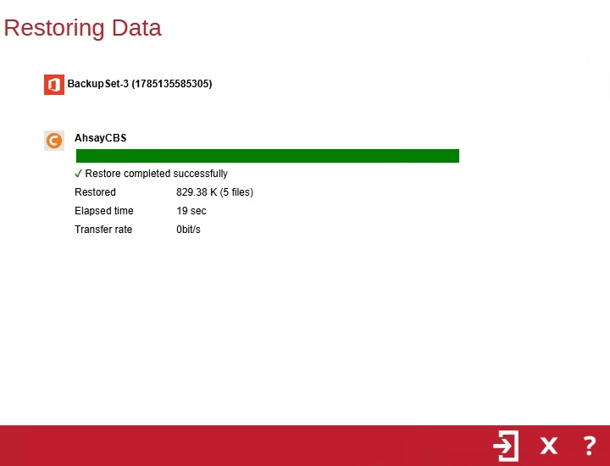
Task: Click the 19 sec elapsed value
Action: 191,211
